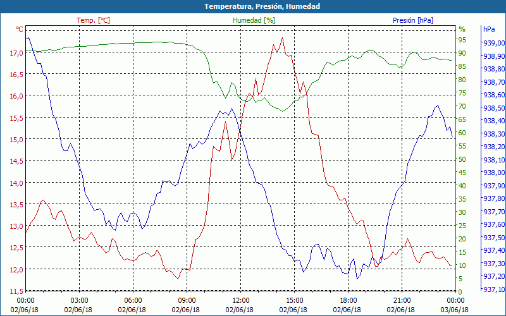
Task: Click humidity axis value "90"
Action: coord(462,53)
